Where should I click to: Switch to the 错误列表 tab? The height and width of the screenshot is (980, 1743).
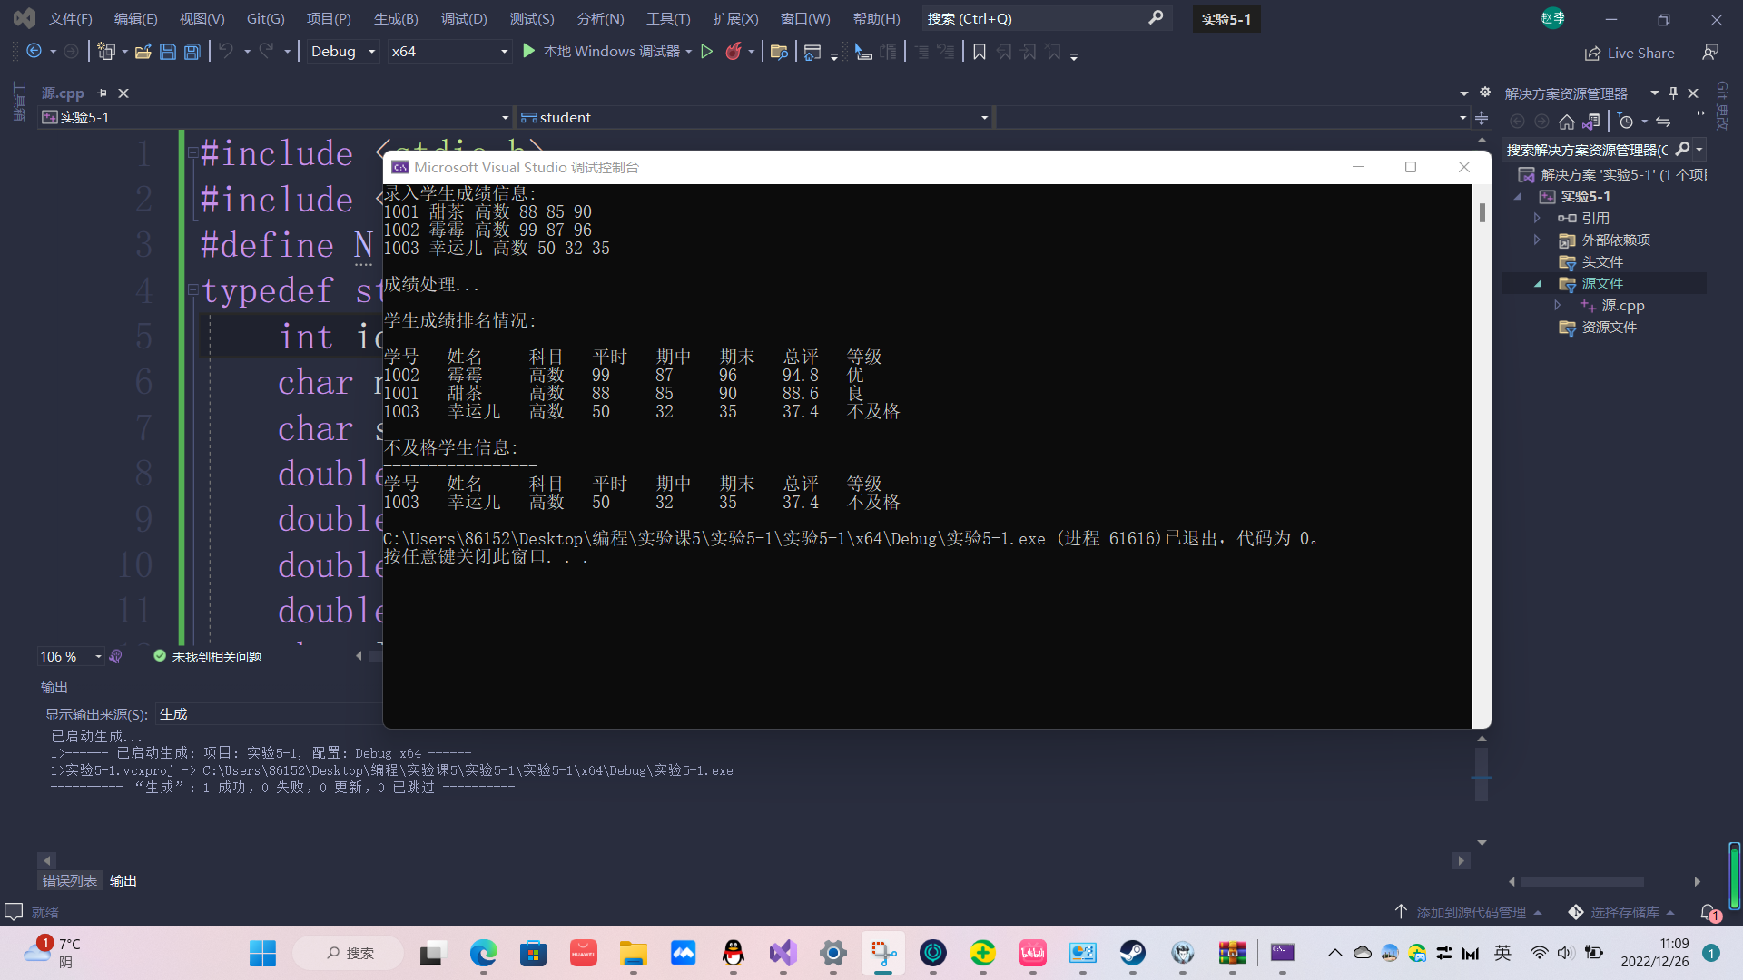click(x=70, y=881)
